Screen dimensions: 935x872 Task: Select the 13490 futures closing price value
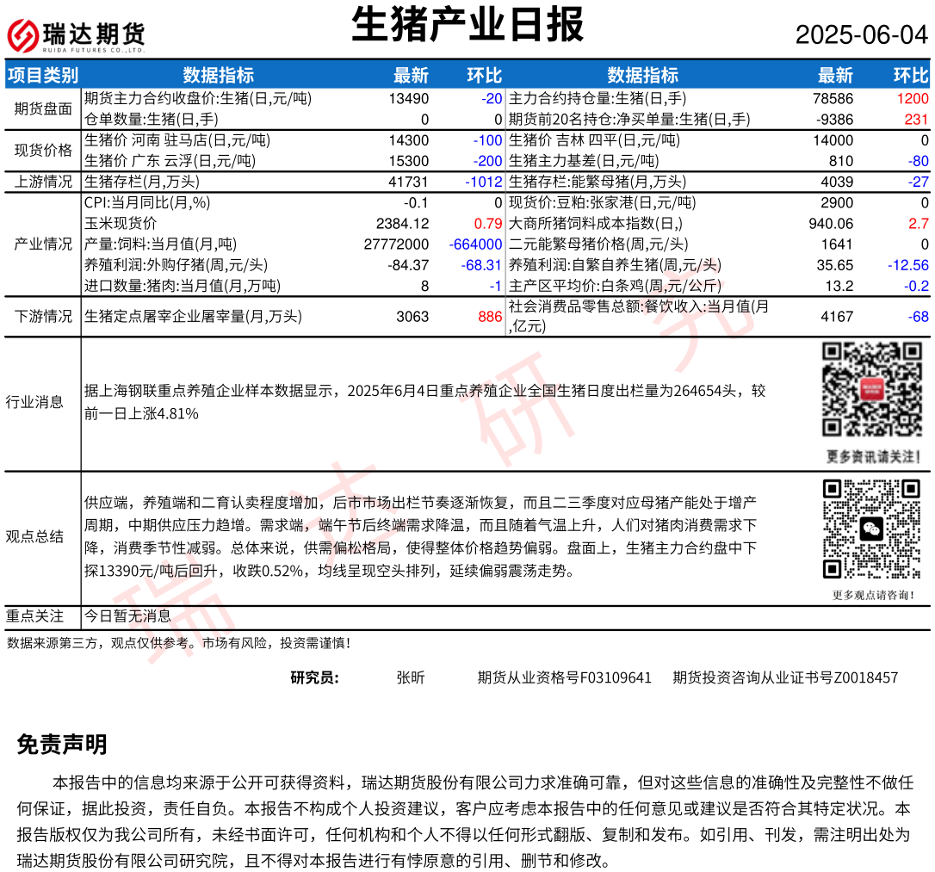click(409, 99)
